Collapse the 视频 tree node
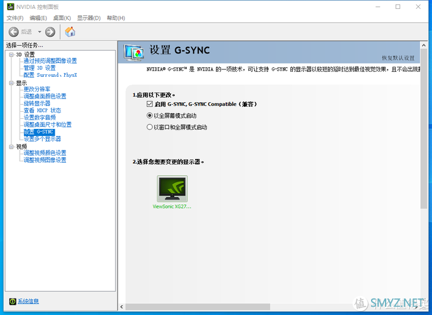 pos(11,147)
